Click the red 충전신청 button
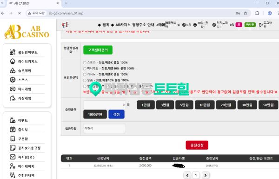 [197, 145]
